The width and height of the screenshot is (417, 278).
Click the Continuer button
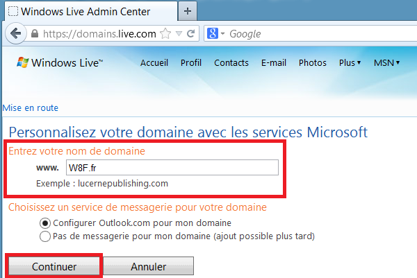tap(54, 266)
